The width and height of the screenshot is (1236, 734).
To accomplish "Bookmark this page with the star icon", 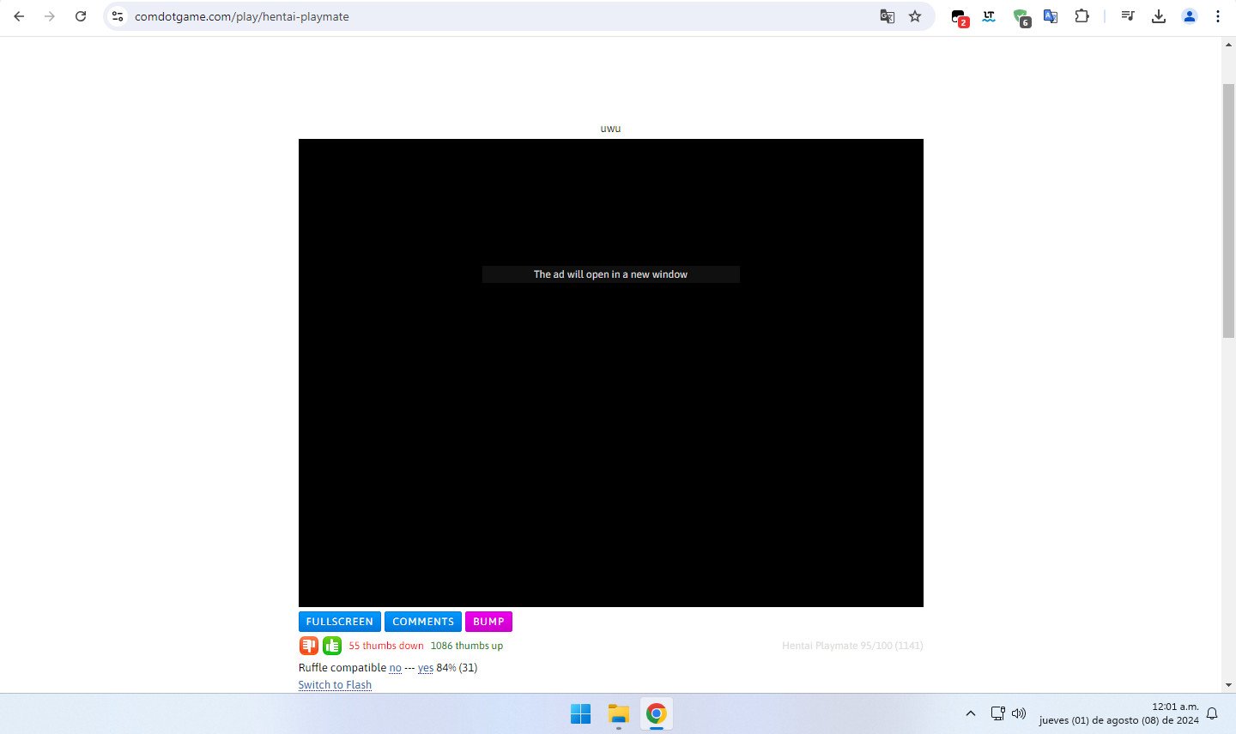I will coord(915,16).
